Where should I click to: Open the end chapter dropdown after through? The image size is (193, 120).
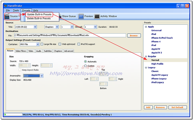[x=95, y=27]
